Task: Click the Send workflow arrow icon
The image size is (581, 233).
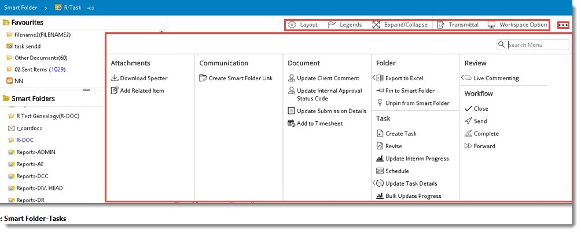Action: click(x=469, y=121)
